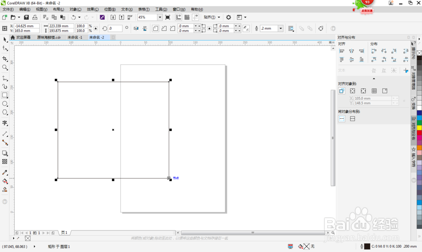Toggle edit corners together lock

coord(209,28)
